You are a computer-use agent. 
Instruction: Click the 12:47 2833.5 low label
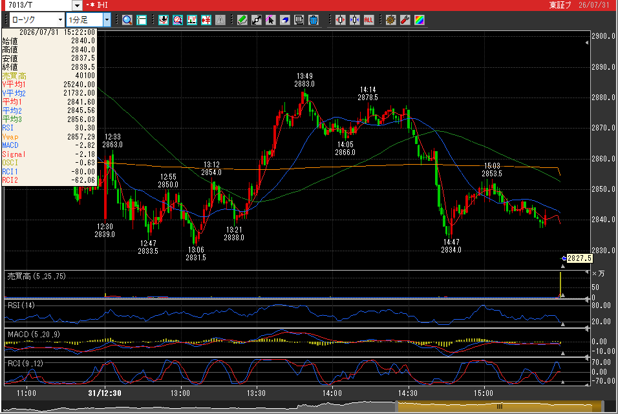[x=148, y=247]
